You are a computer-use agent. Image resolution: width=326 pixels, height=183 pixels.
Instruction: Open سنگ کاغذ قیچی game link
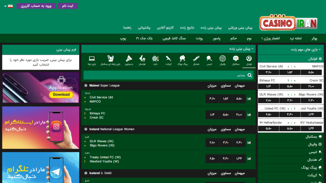coord(174,38)
